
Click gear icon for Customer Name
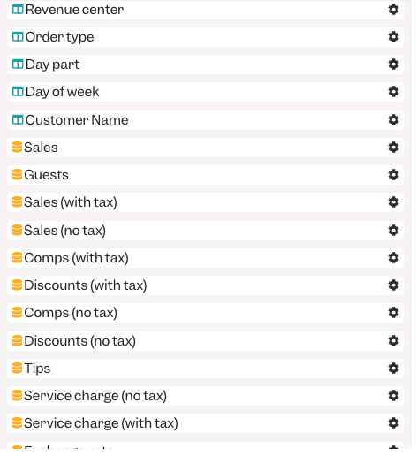pyautogui.click(x=393, y=120)
